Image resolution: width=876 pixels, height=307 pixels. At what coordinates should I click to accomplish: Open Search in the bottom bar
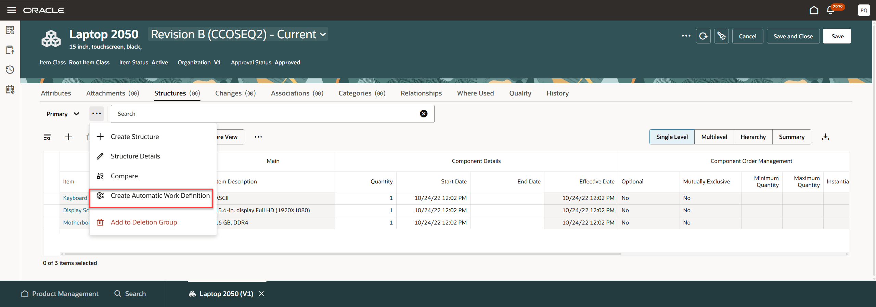130,294
